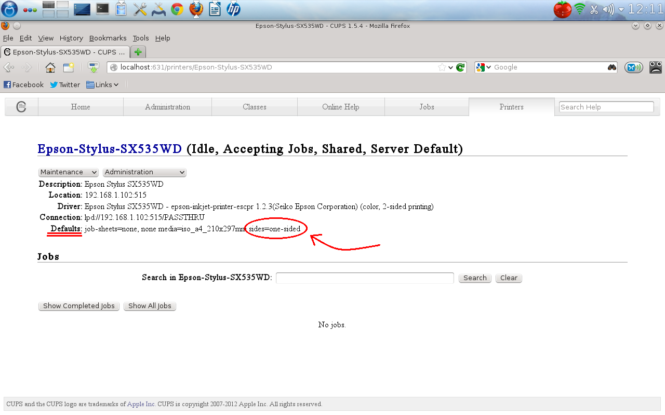The height and width of the screenshot is (415, 665).
Task: Open the downloads arrow toolbar icon
Action: [93, 67]
